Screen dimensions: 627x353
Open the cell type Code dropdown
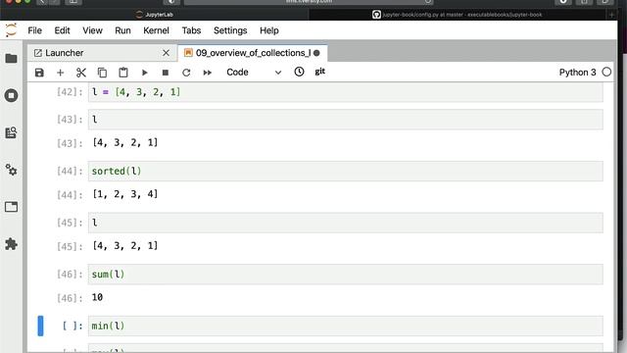click(254, 73)
